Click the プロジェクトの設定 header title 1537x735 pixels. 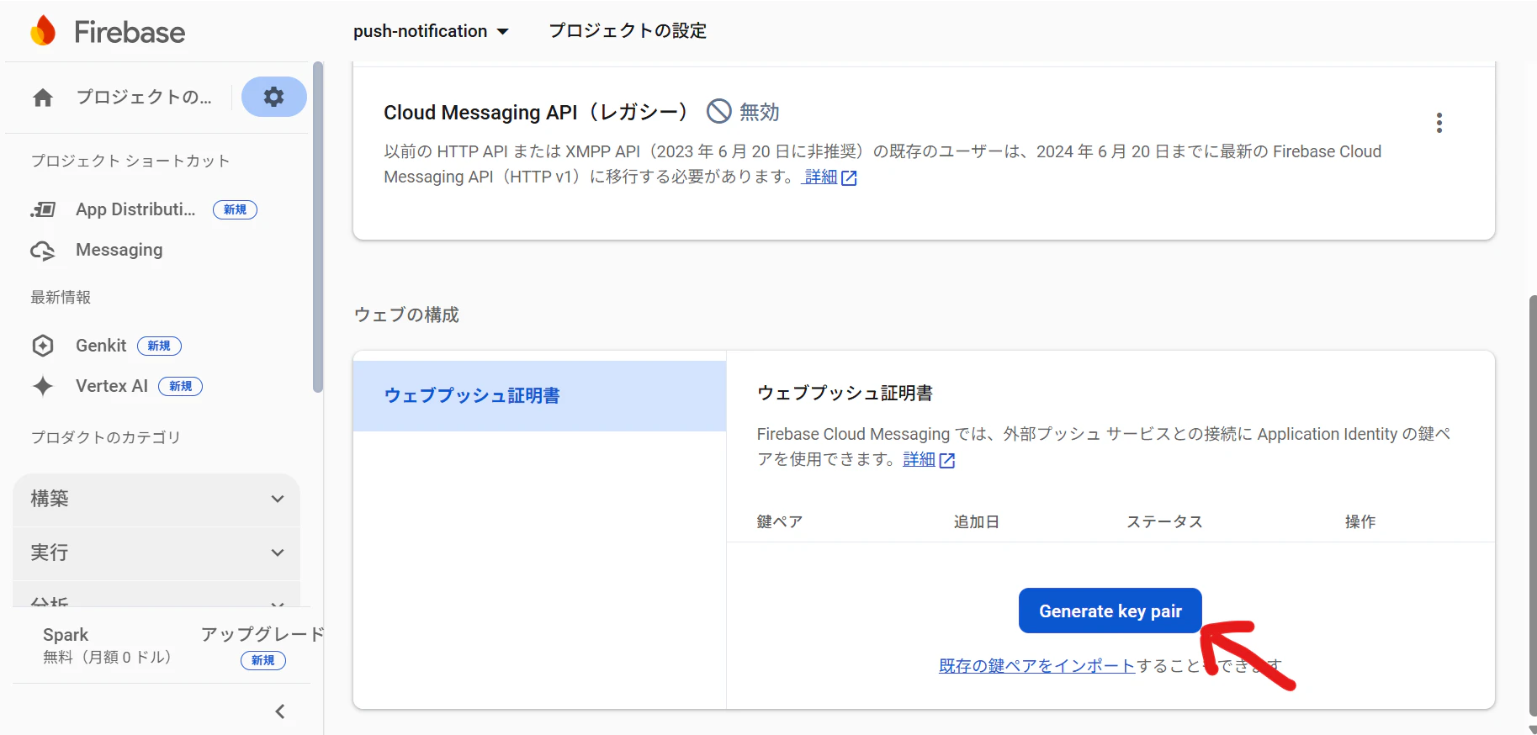point(628,31)
